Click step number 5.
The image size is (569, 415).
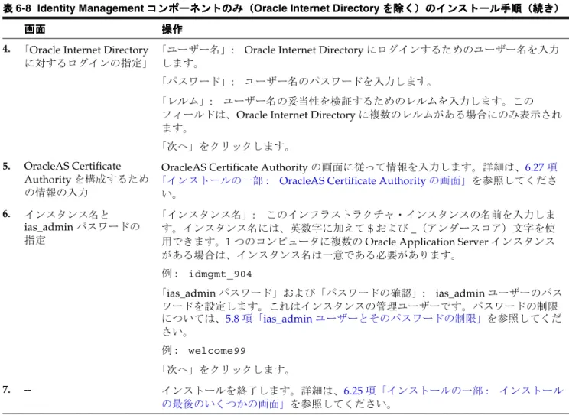point(7,166)
